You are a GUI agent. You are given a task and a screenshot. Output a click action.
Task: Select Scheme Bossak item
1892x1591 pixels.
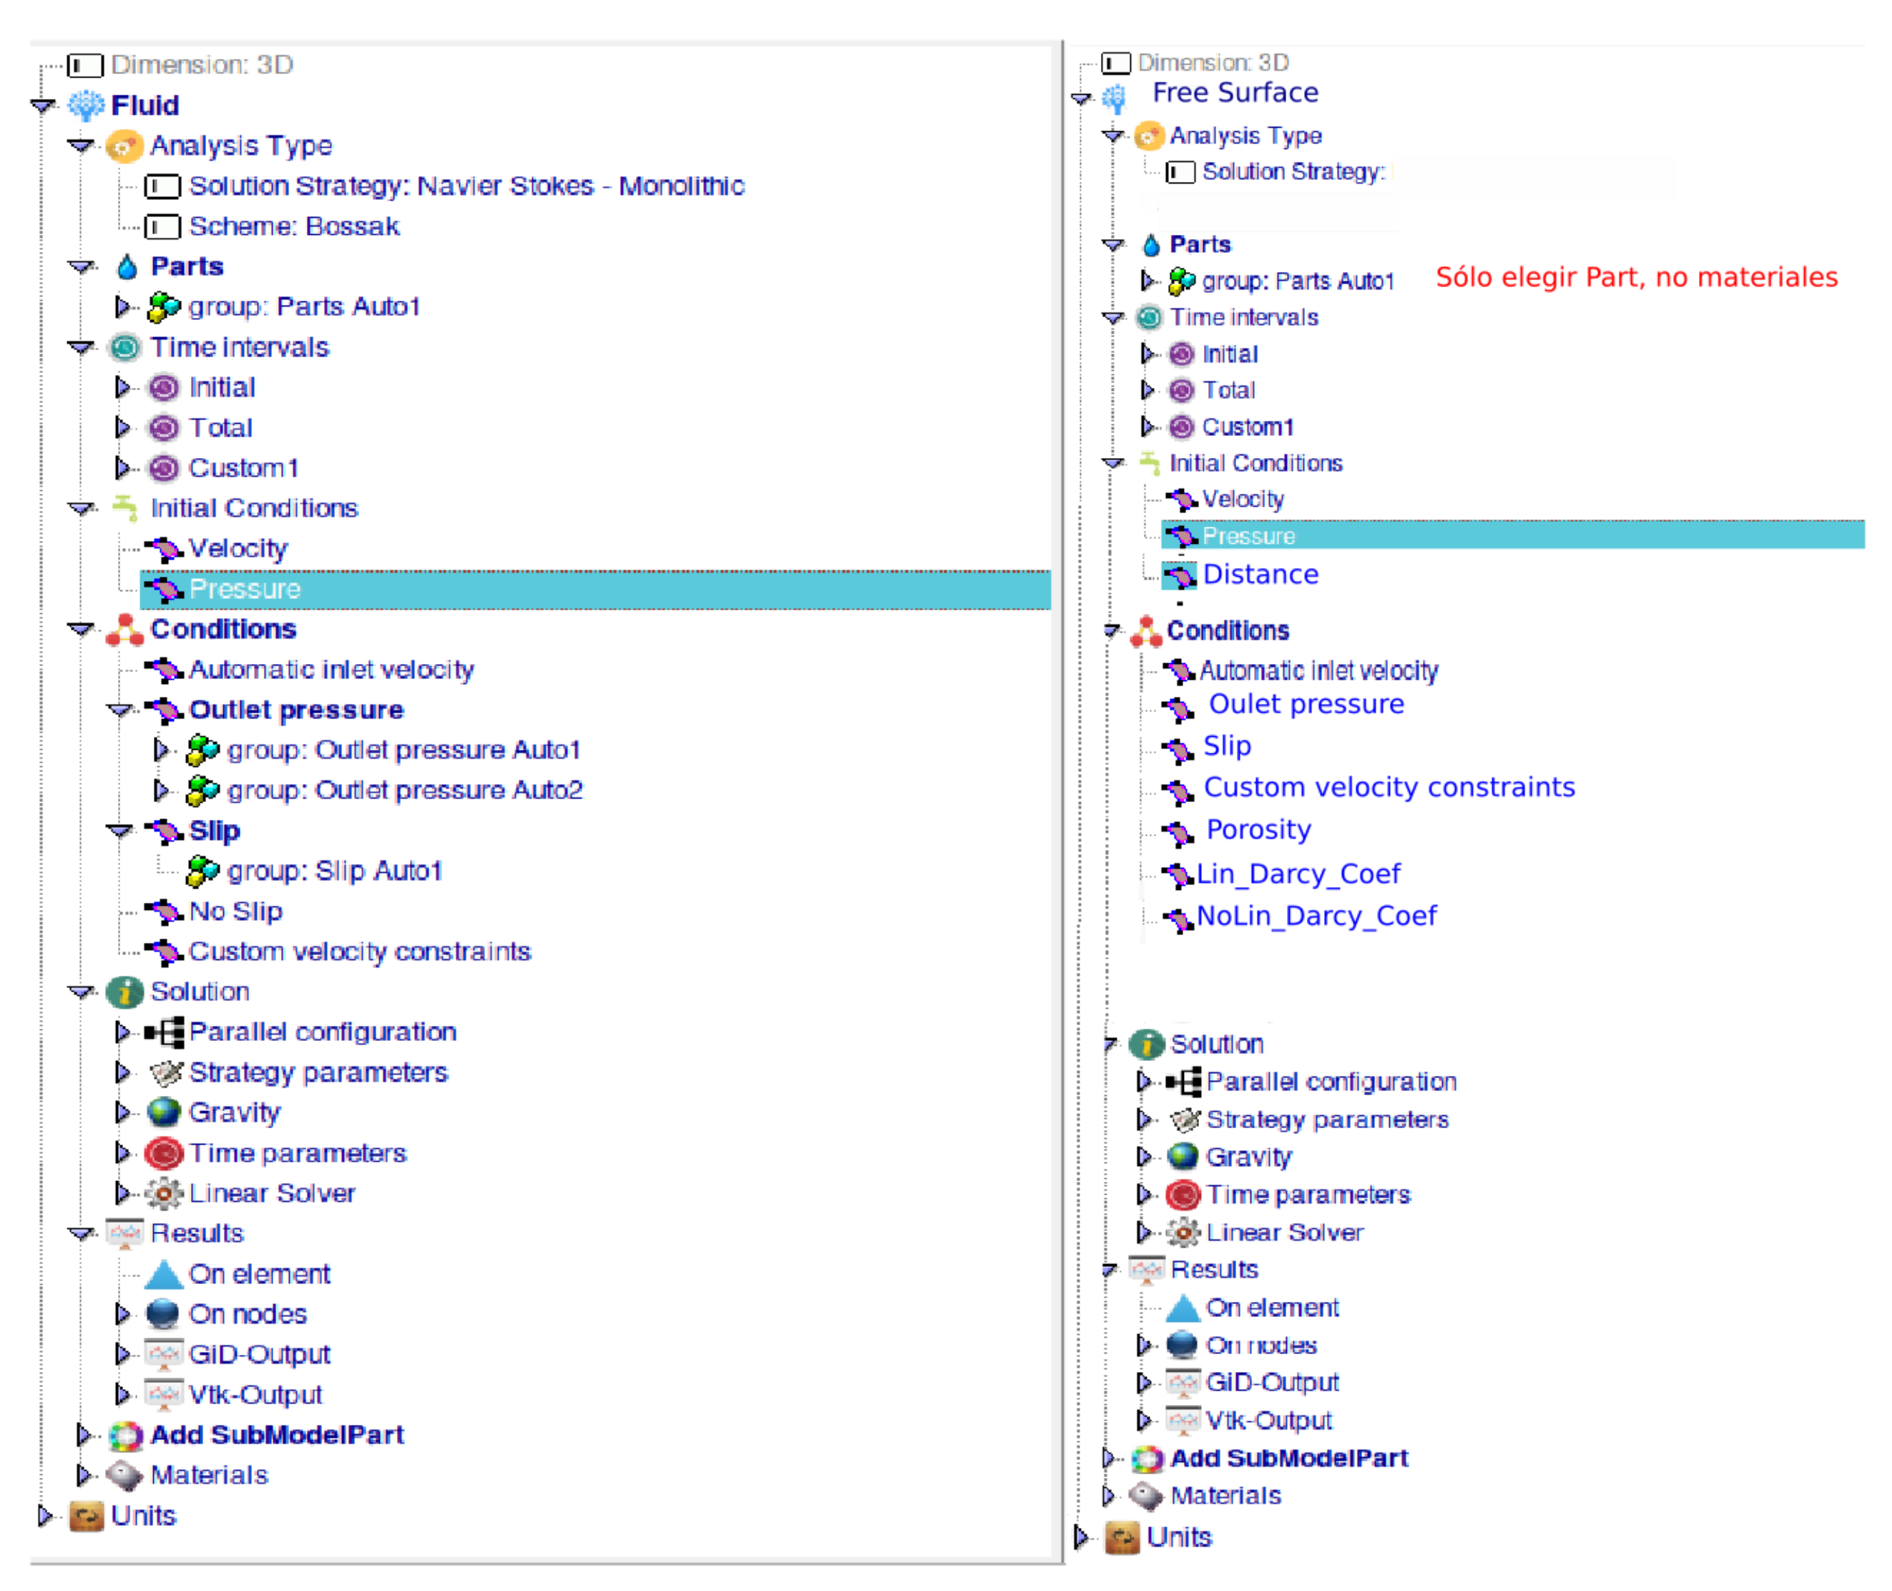click(294, 227)
